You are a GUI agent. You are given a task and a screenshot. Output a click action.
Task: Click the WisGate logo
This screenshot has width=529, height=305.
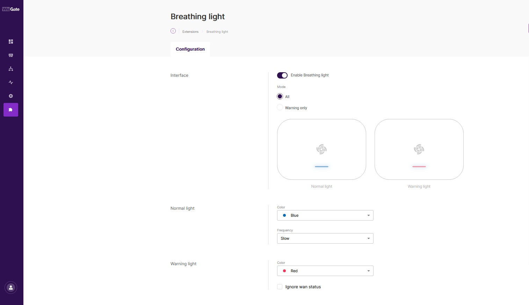(x=11, y=9)
